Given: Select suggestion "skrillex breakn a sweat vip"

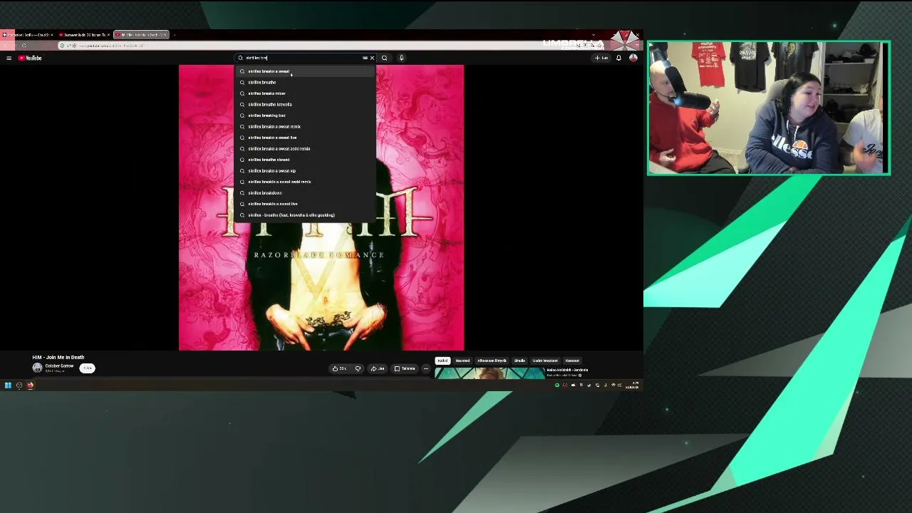Looking at the screenshot, I should coord(304,171).
